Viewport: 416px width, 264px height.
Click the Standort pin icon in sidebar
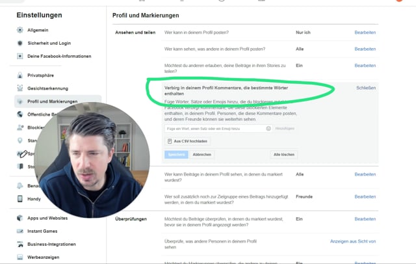point(20,140)
